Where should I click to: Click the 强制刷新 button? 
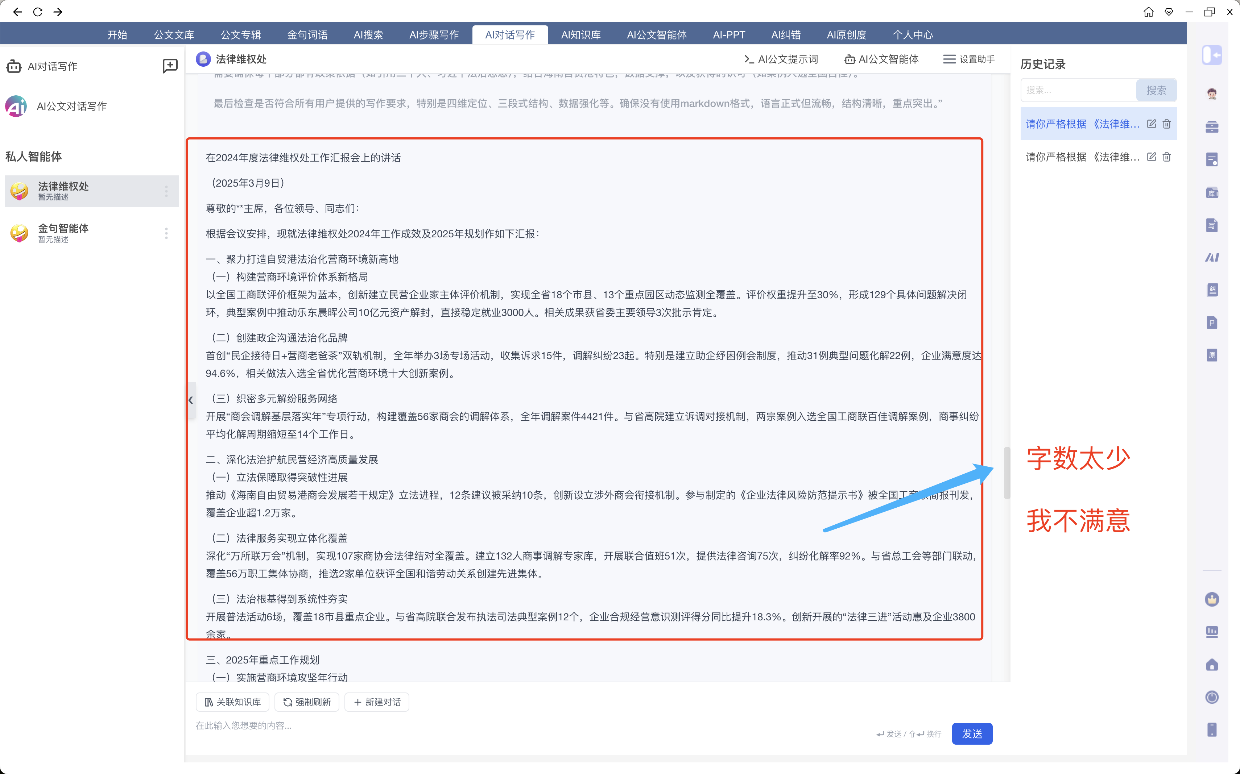click(x=307, y=702)
